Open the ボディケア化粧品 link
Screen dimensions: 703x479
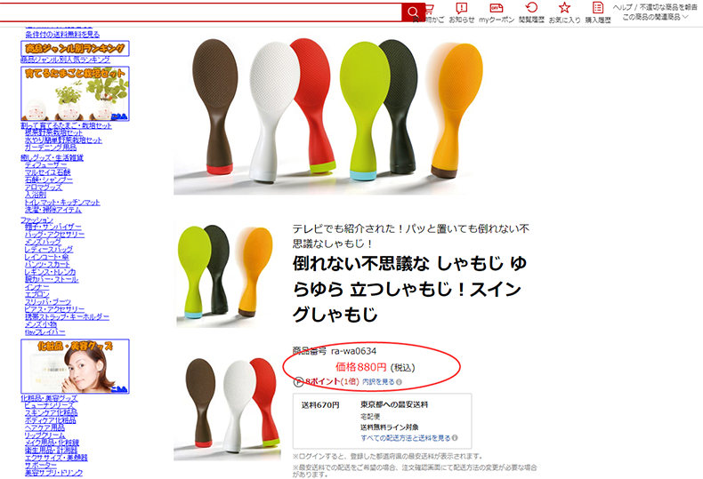pyautogui.click(x=51, y=420)
